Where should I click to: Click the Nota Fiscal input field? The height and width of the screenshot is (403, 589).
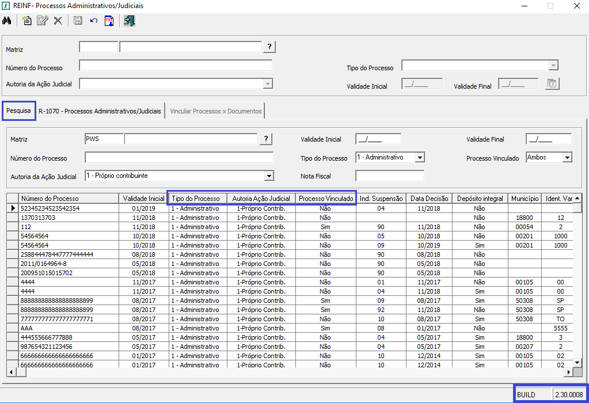[x=389, y=176]
